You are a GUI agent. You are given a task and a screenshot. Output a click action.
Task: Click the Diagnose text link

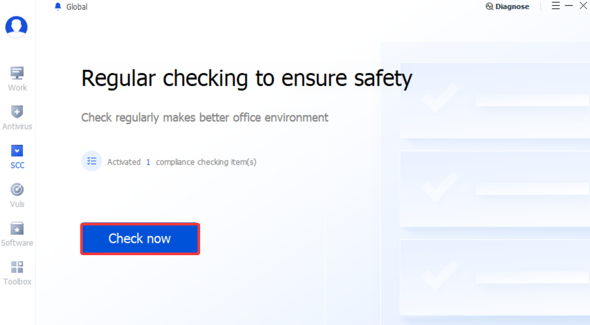pos(512,6)
